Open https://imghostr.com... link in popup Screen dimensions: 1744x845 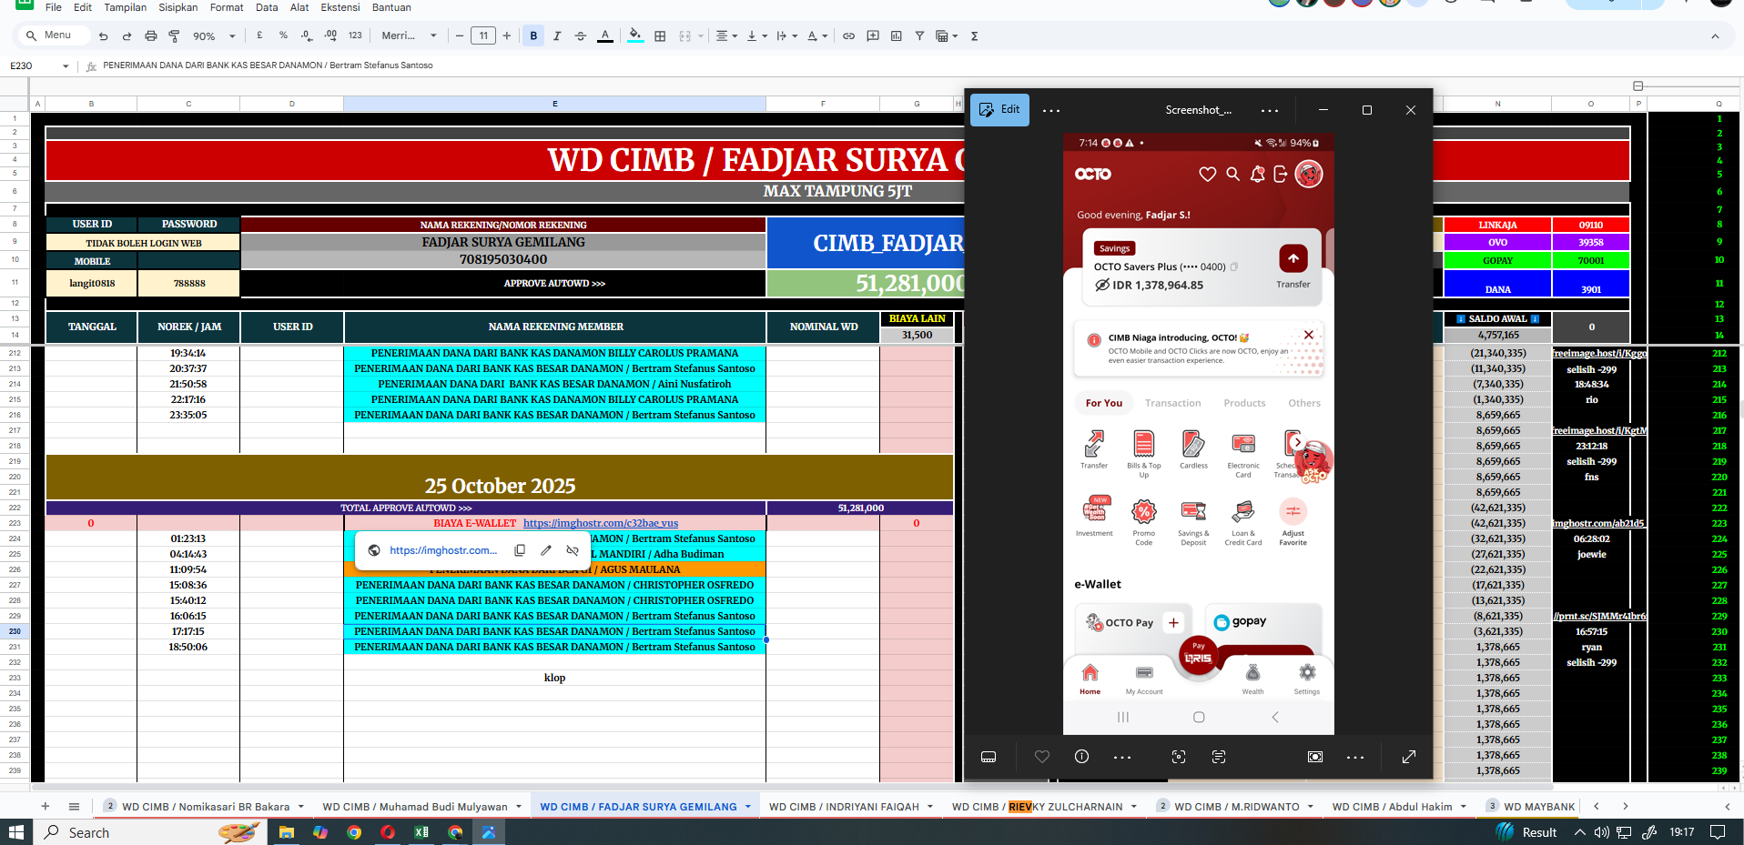443,550
